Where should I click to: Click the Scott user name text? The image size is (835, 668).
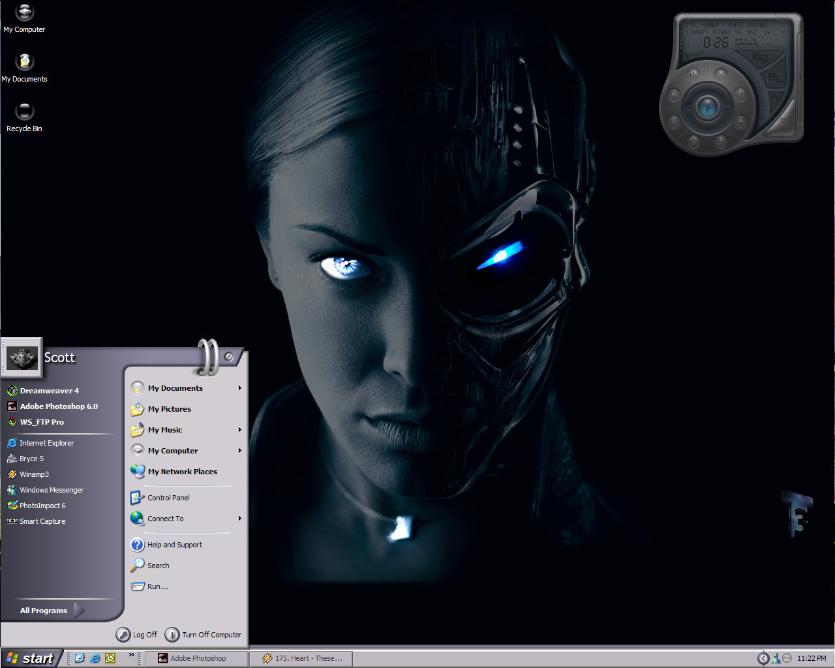[59, 357]
